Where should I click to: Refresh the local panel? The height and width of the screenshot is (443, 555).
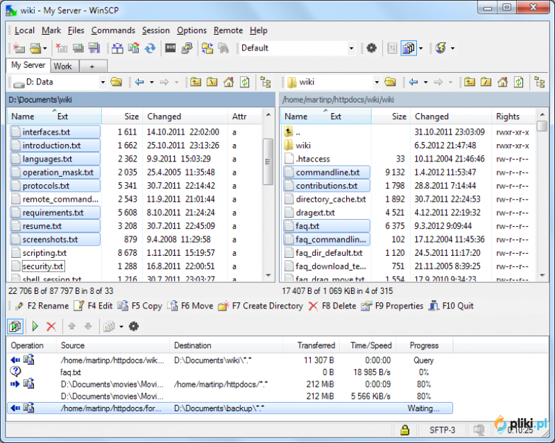[x=245, y=82]
